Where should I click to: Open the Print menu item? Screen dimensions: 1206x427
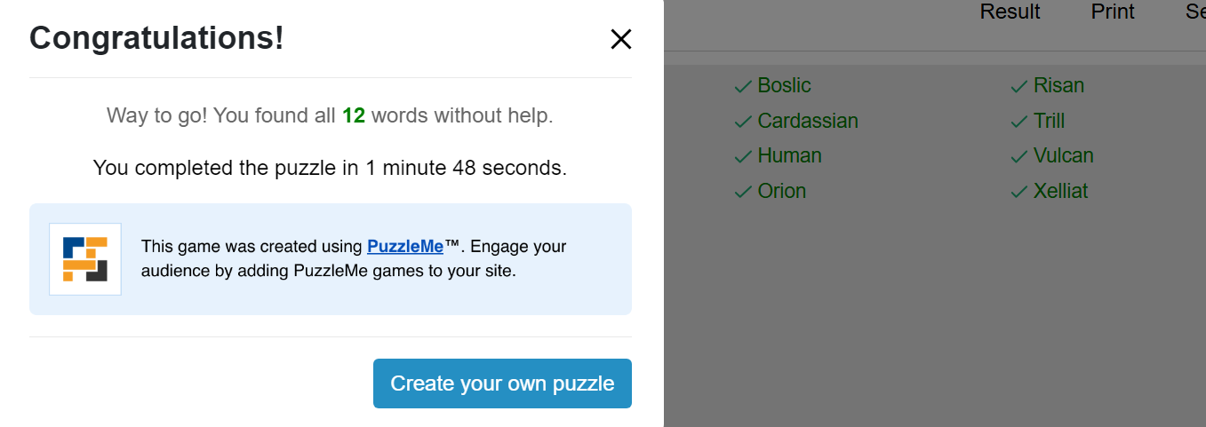[1113, 12]
